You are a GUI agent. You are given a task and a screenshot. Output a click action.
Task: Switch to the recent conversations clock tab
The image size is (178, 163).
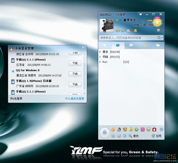(x=131, y=45)
